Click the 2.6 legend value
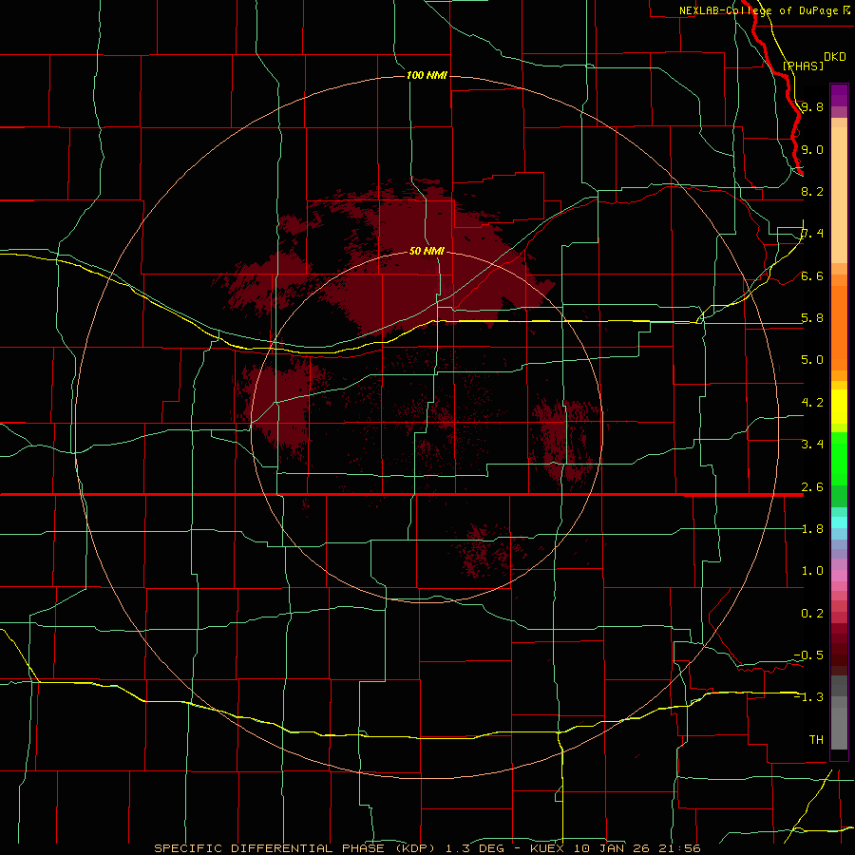This screenshot has width=855, height=855. click(812, 487)
